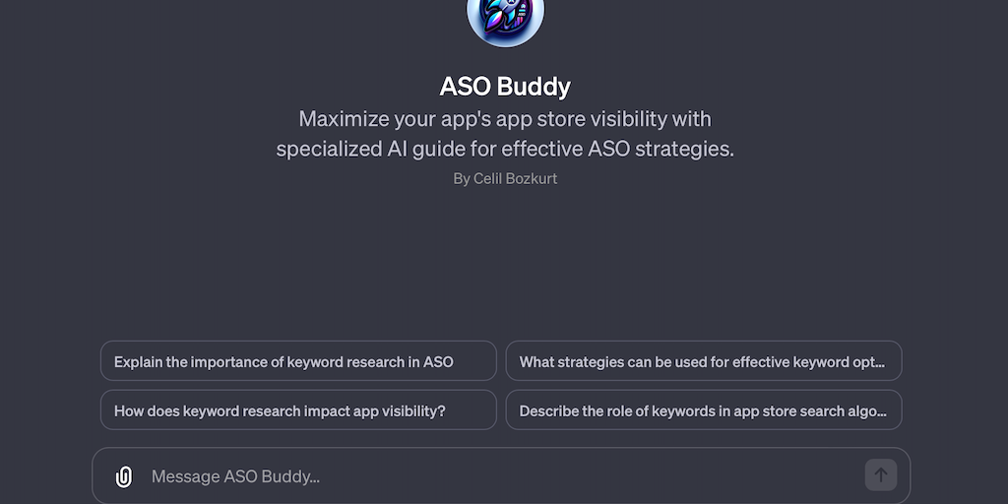Start the effective keyword optimization strategies prompt
The width and height of the screenshot is (1008, 504).
tap(703, 361)
